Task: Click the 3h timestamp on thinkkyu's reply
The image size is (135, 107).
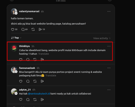Action: pyautogui.click(x=33, y=46)
